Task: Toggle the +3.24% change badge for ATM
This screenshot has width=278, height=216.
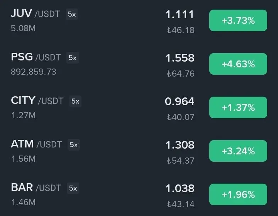Action: click(238, 151)
